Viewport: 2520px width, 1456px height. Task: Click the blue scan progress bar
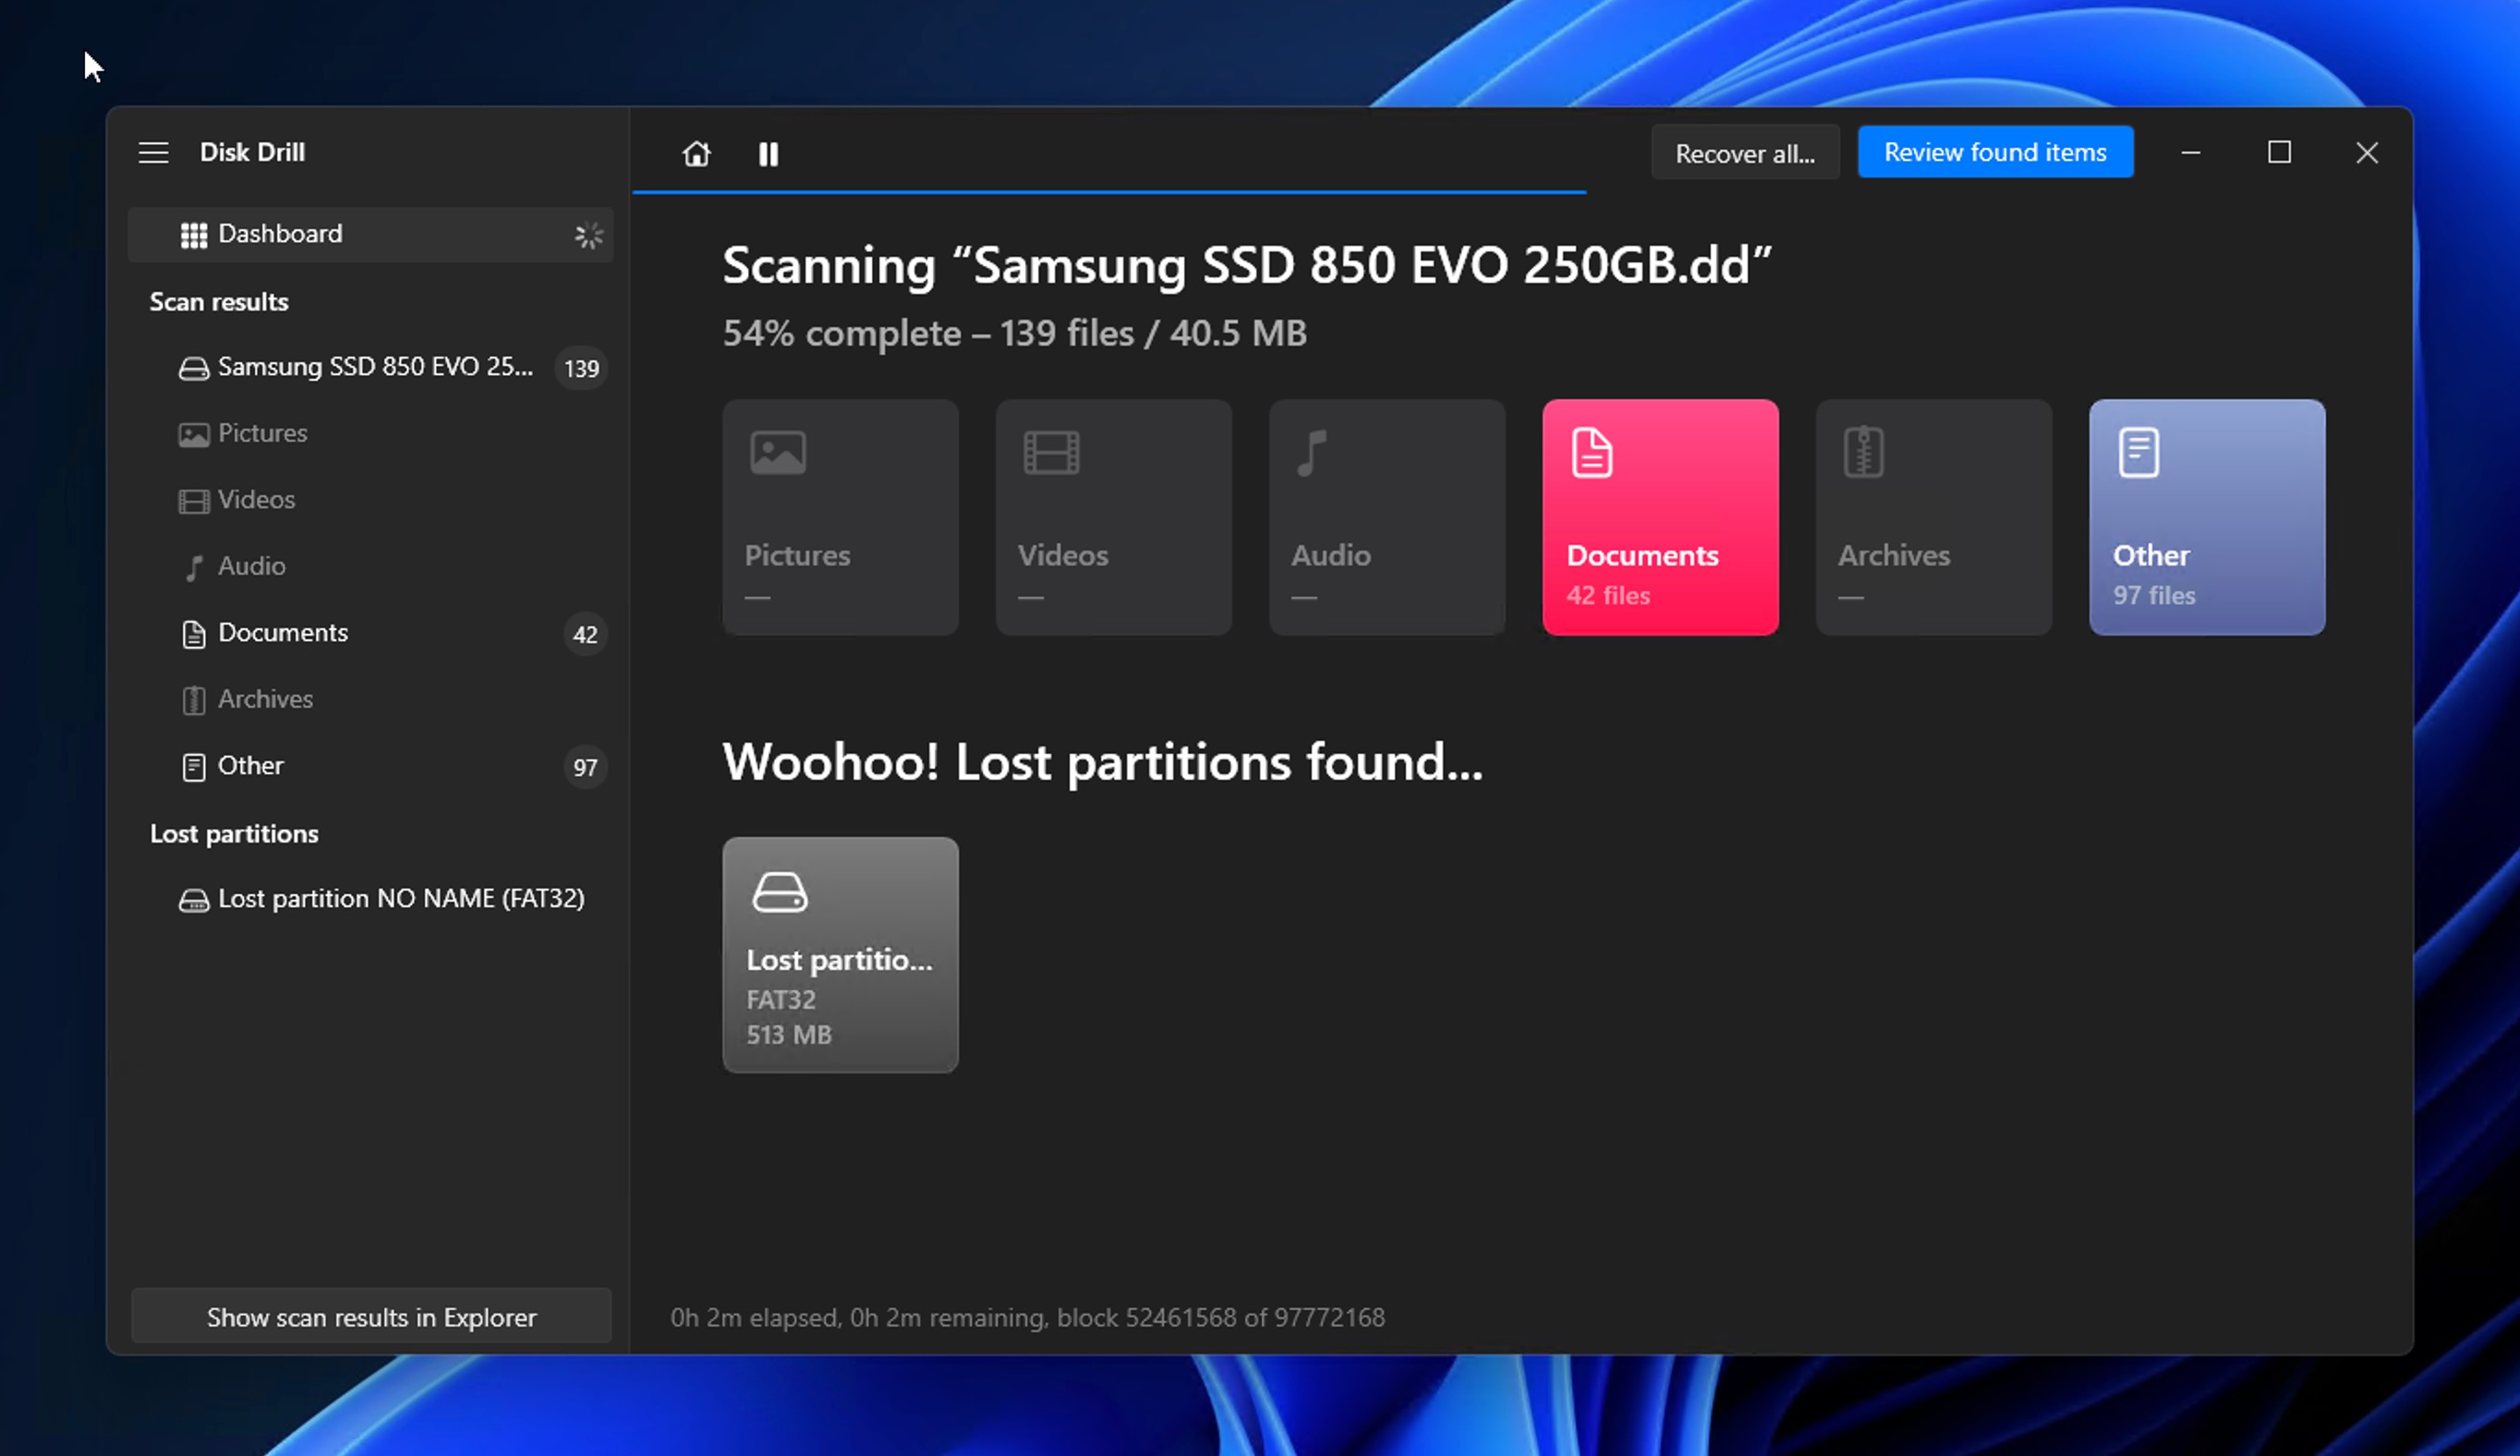coord(1109,191)
